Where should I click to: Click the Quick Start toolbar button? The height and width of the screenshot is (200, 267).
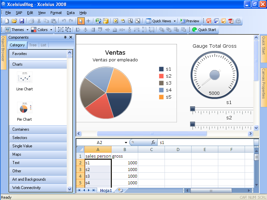[x=204, y=30]
